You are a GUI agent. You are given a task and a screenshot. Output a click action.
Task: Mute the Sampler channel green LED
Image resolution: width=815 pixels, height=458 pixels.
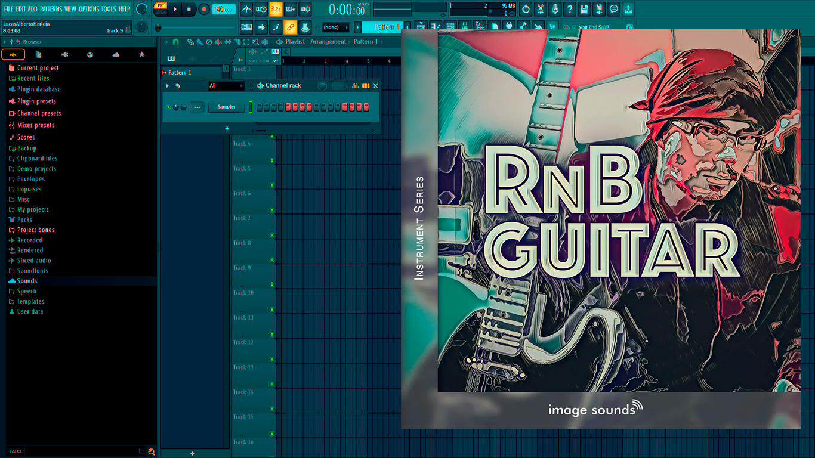point(168,107)
